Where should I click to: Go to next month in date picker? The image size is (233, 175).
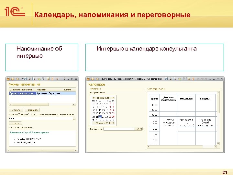(x=113, y=98)
